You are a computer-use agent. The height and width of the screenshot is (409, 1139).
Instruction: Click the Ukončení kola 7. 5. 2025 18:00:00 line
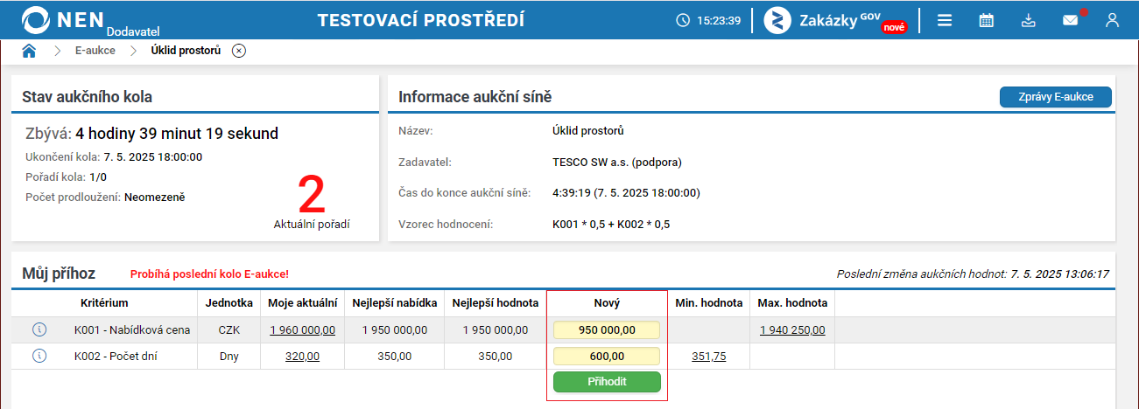pyautogui.click(x=115, y=157)
